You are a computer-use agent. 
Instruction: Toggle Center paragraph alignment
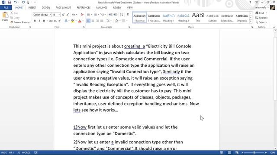(93, 21)
